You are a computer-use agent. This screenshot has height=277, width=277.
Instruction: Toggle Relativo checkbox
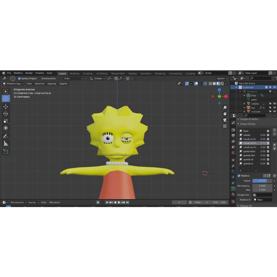[239, 176]
